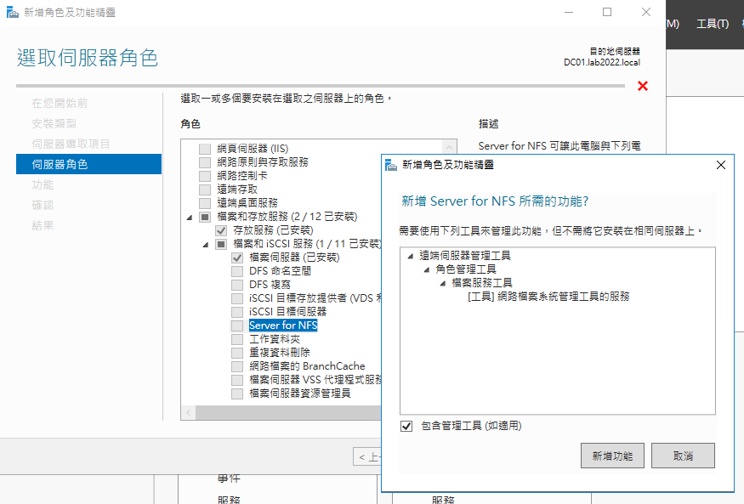Collapse the 檔案和存放服務 tree node
744x504 pixels.
[x=190, y=217]
